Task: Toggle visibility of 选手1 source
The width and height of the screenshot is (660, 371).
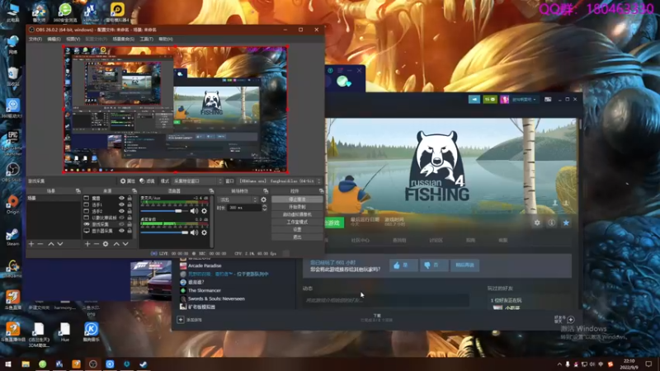Action: point(121,204)
